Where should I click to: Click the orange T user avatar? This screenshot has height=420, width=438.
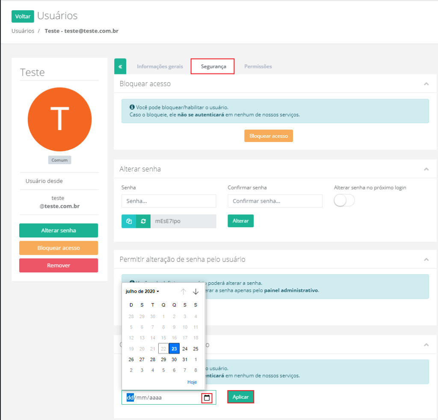[59, 119]
